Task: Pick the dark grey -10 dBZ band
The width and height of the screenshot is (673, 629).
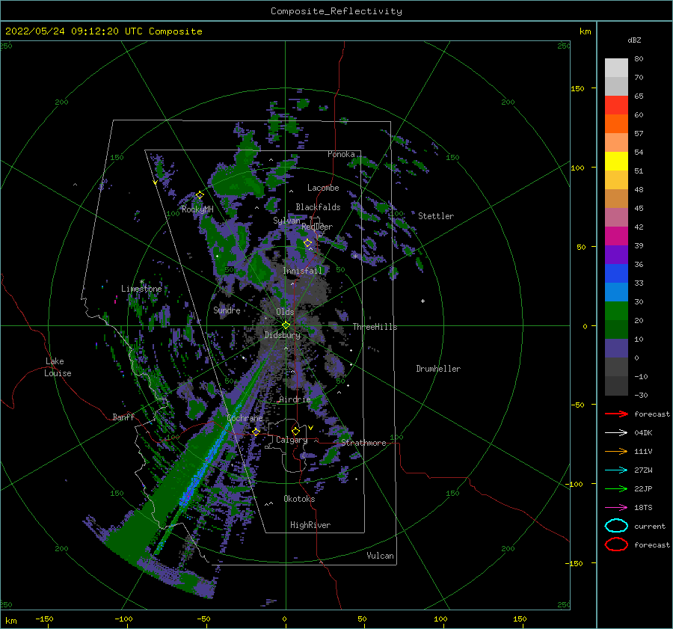Action: 616,385
